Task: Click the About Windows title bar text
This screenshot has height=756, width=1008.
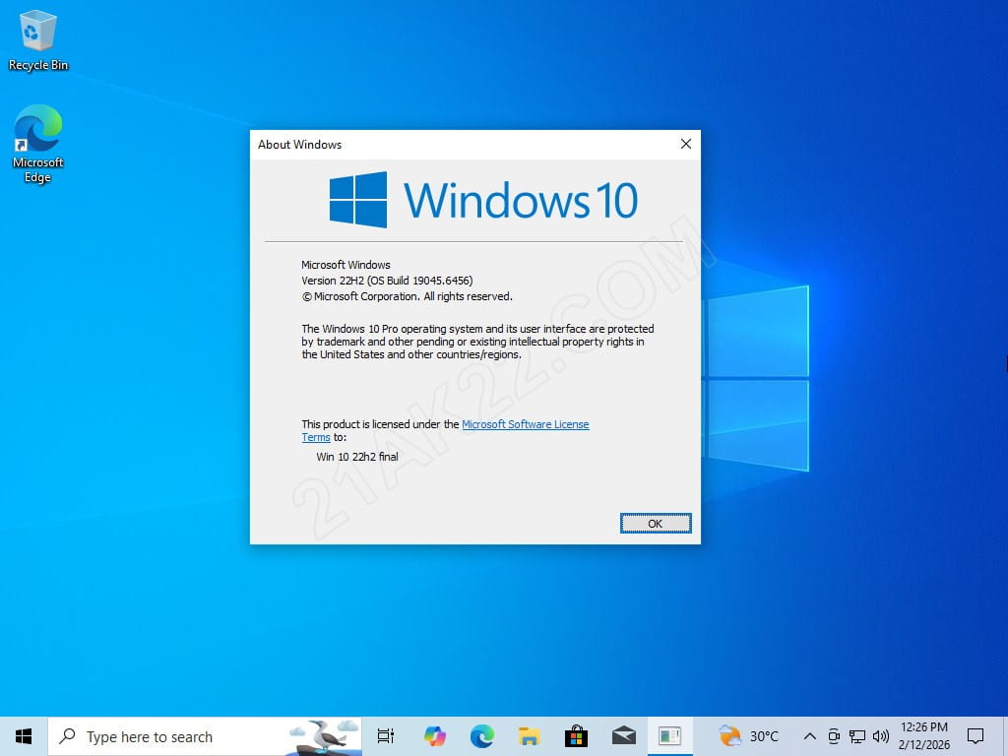Action: (x=299, y=145)
